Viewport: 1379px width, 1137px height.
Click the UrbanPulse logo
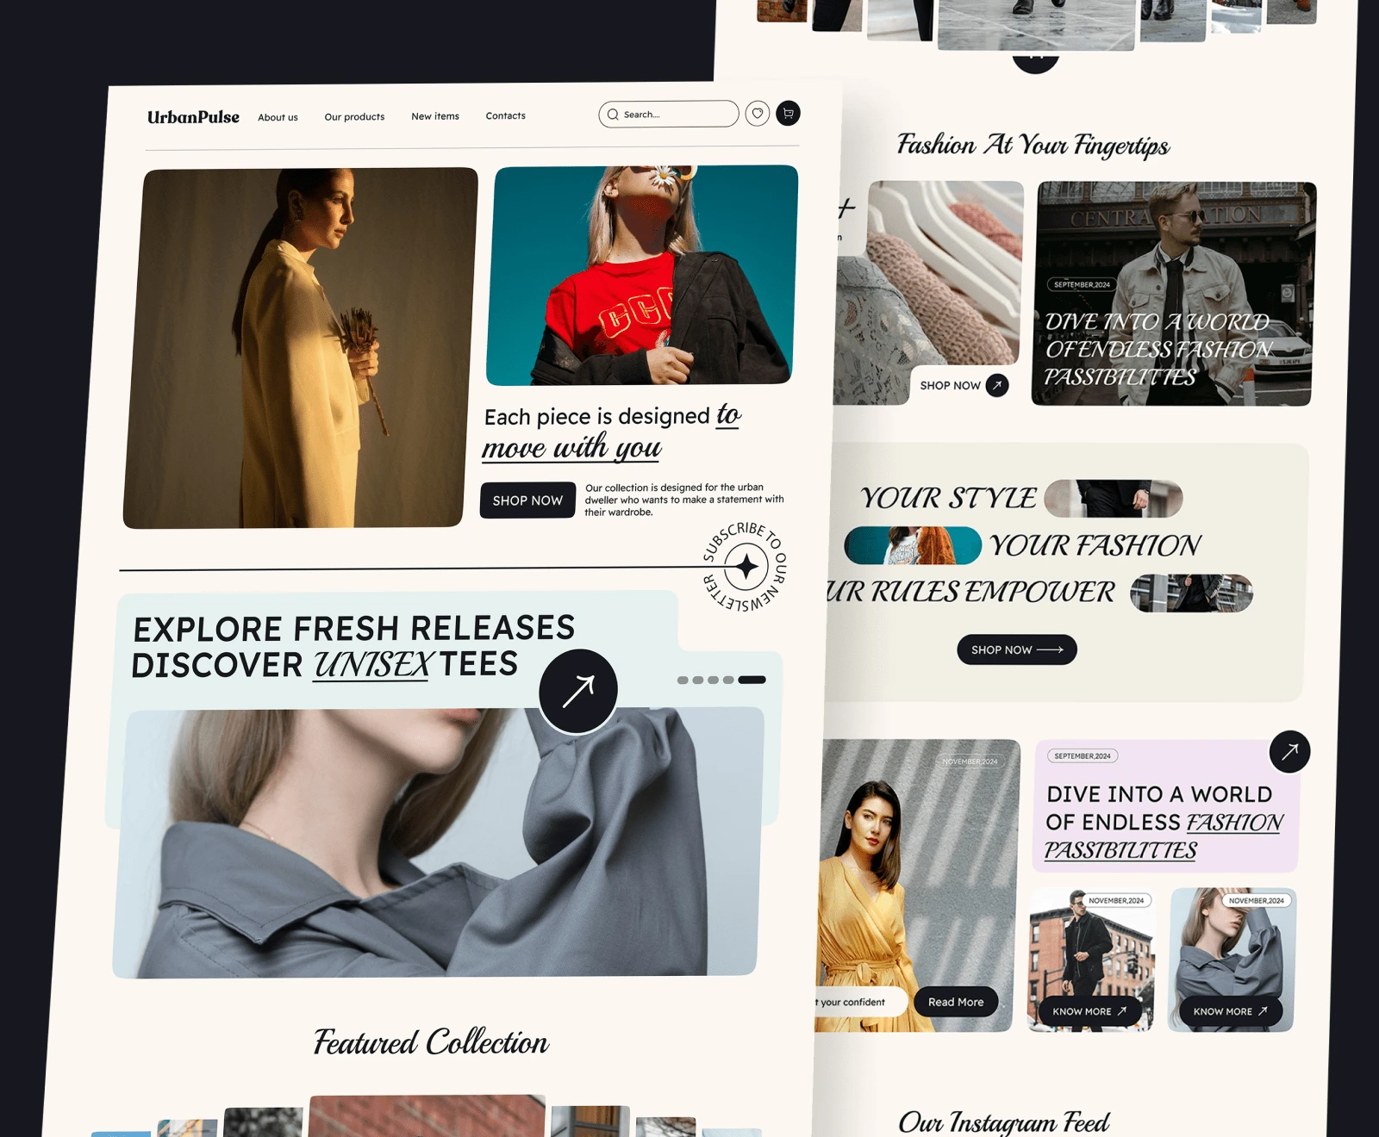(x=193, y=117)
